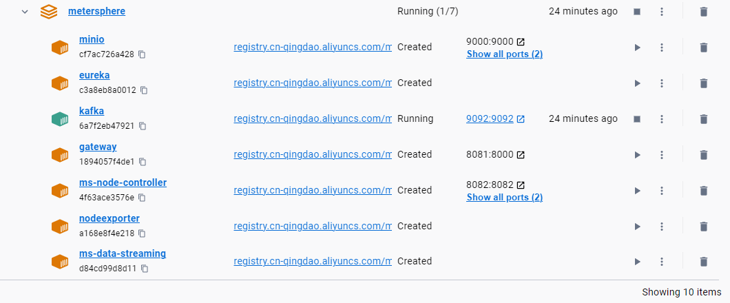Copy gateway container ID 1894057f4de1
730x303 pixels.
[x=143, y=162]
